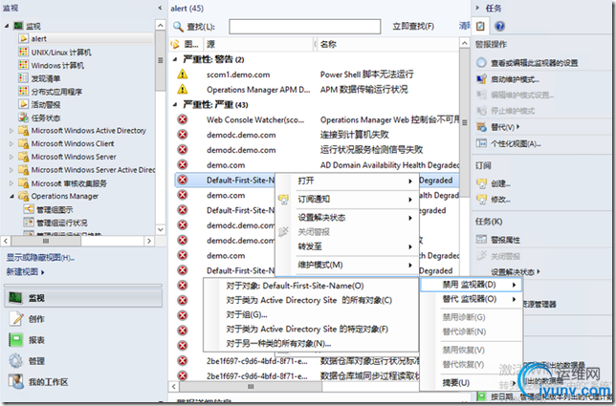This screenshot has width=616, height=406.
Task: Open 替代(V) action dropdown
Action: click(505, 127)
